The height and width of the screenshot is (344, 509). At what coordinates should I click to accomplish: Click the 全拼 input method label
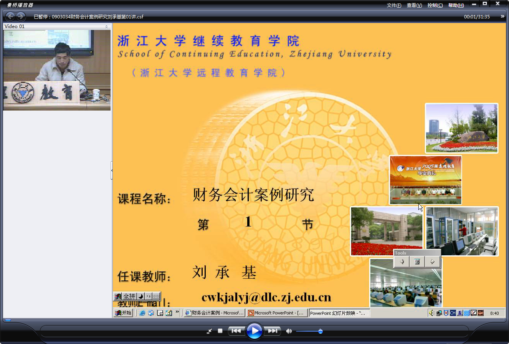[x=129, y=296]
